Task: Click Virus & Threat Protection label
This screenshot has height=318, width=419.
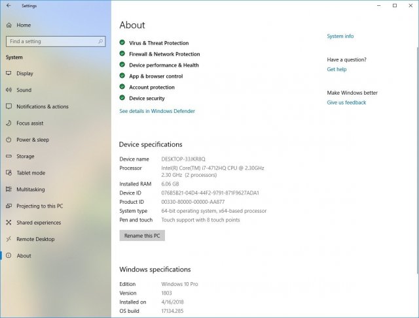Action: tap(158, 43)
